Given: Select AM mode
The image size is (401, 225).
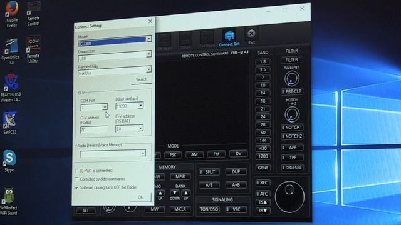Looking at the screenshot, I should pyautogui.click(x=194, y=154).
